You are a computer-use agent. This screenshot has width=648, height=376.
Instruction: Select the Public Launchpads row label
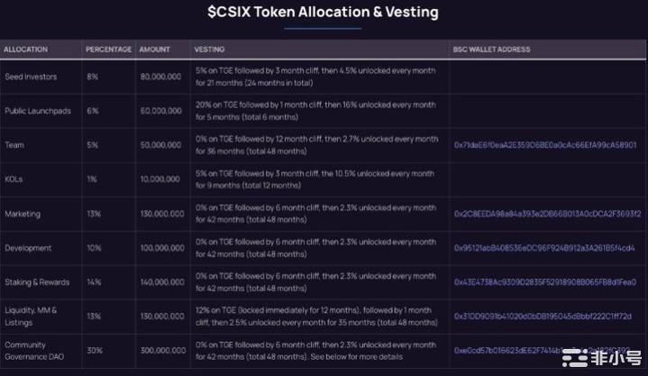tap(37, 111)
